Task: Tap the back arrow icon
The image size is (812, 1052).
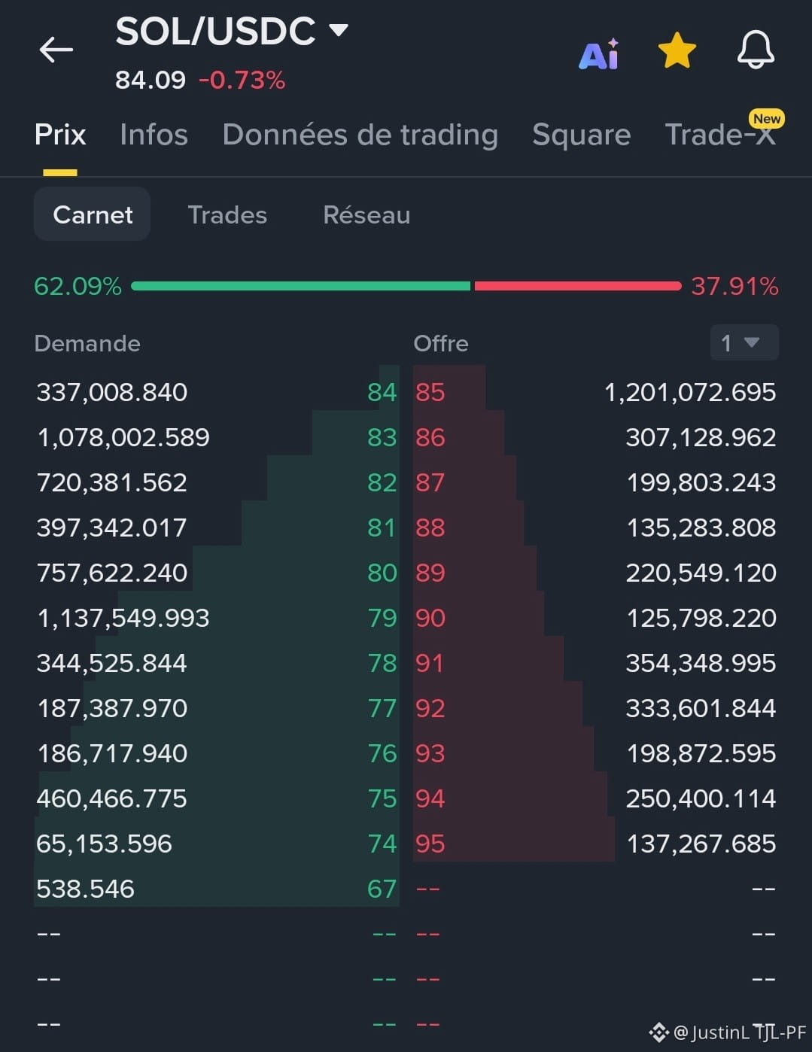Action: coord(56,50)
